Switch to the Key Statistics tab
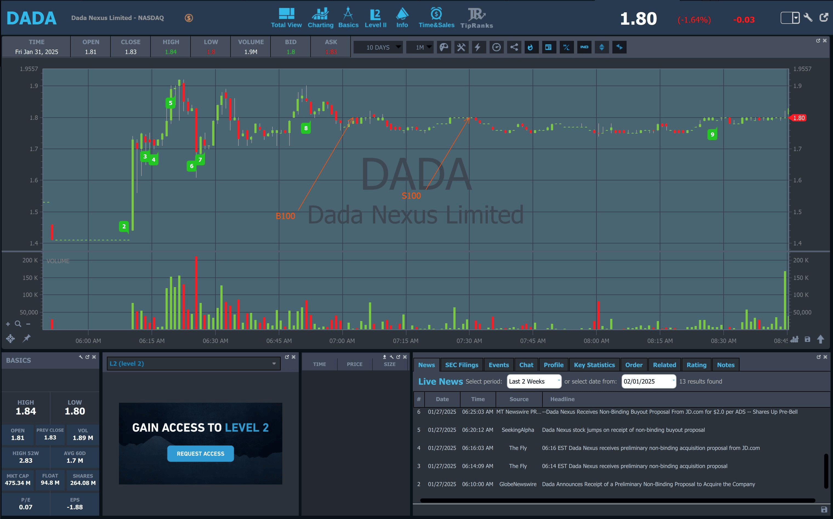The width and height of the screenshot is (833, 519). pyautogui.click(x=594, y=365)
